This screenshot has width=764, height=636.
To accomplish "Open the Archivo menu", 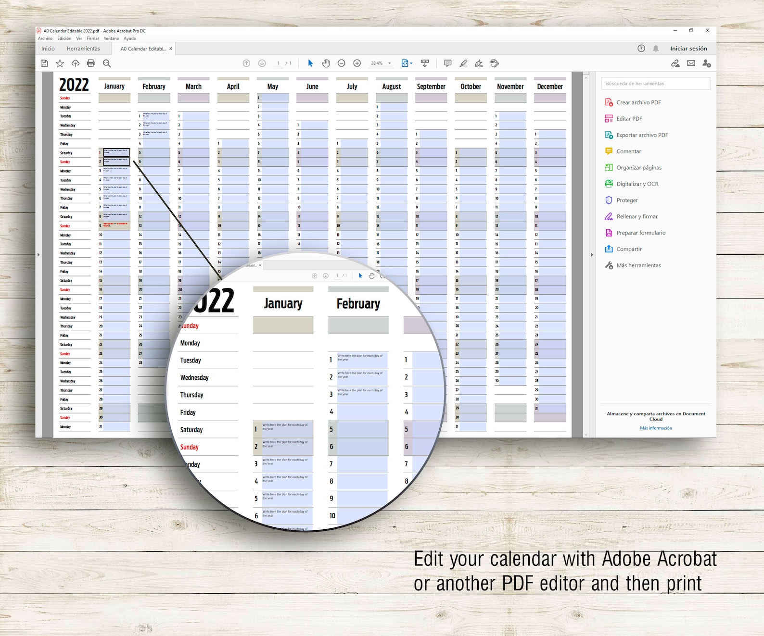I will click(x=45, y=38).
